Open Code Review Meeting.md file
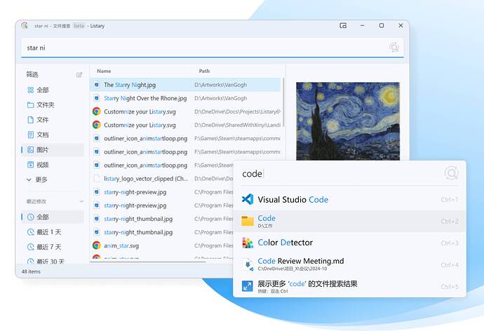This screenshot has width=484, height=331. tap(349, 264)
